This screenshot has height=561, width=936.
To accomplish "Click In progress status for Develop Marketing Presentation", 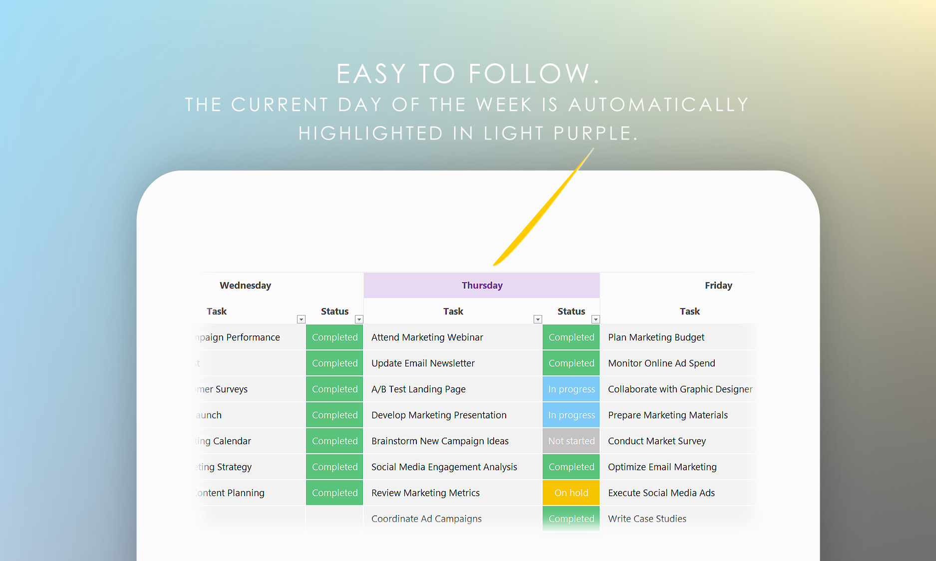I will (x=571, y=415).
